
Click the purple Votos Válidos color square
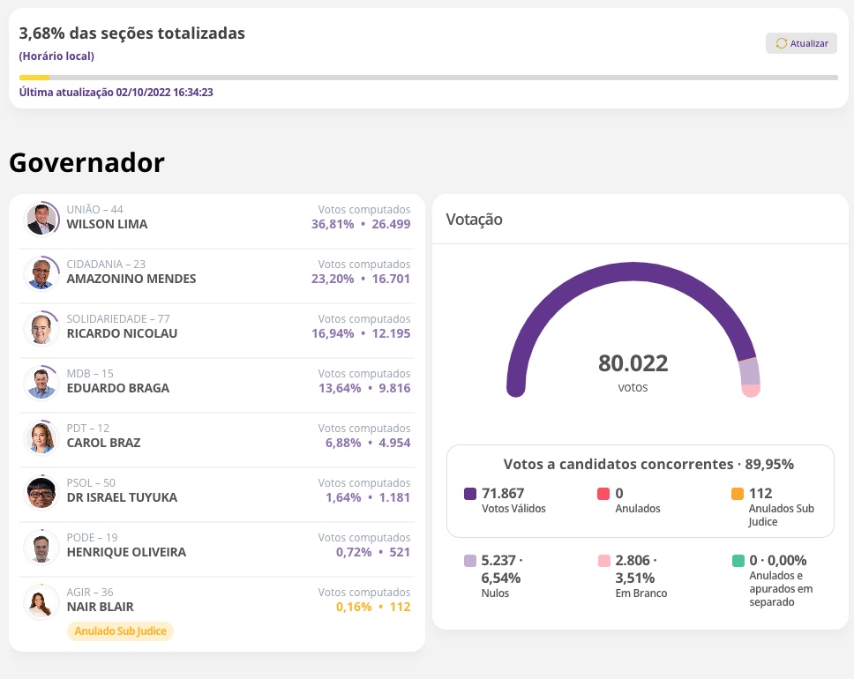[471, 493]
